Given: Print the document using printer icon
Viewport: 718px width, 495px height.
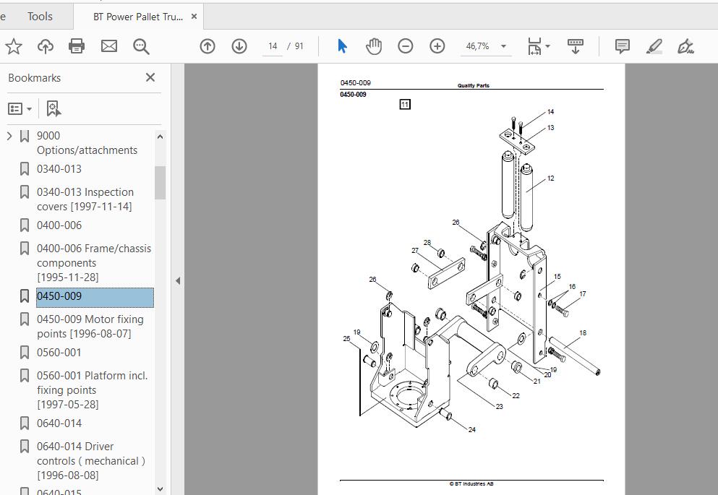Looking at the screenshot, I should click(77, 46).
